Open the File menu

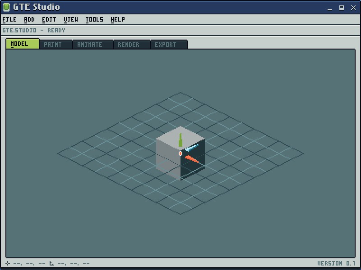9,20
